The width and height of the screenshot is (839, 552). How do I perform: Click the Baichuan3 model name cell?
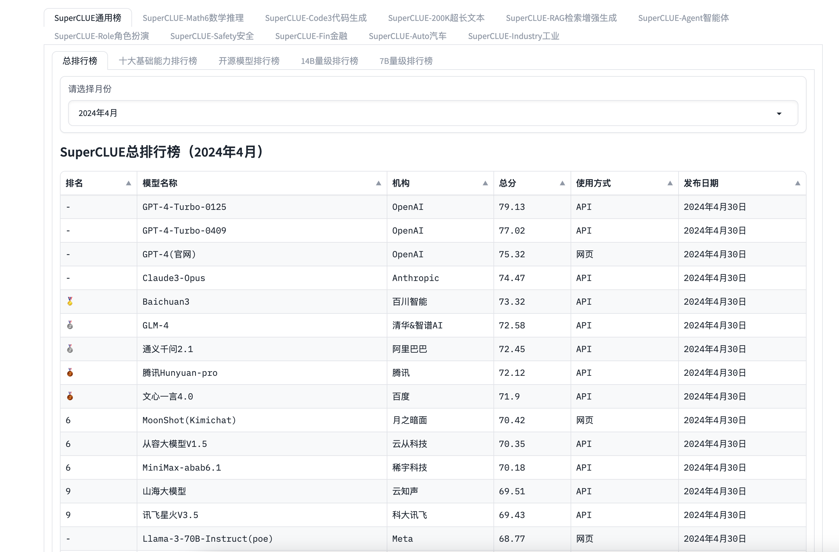262,302
